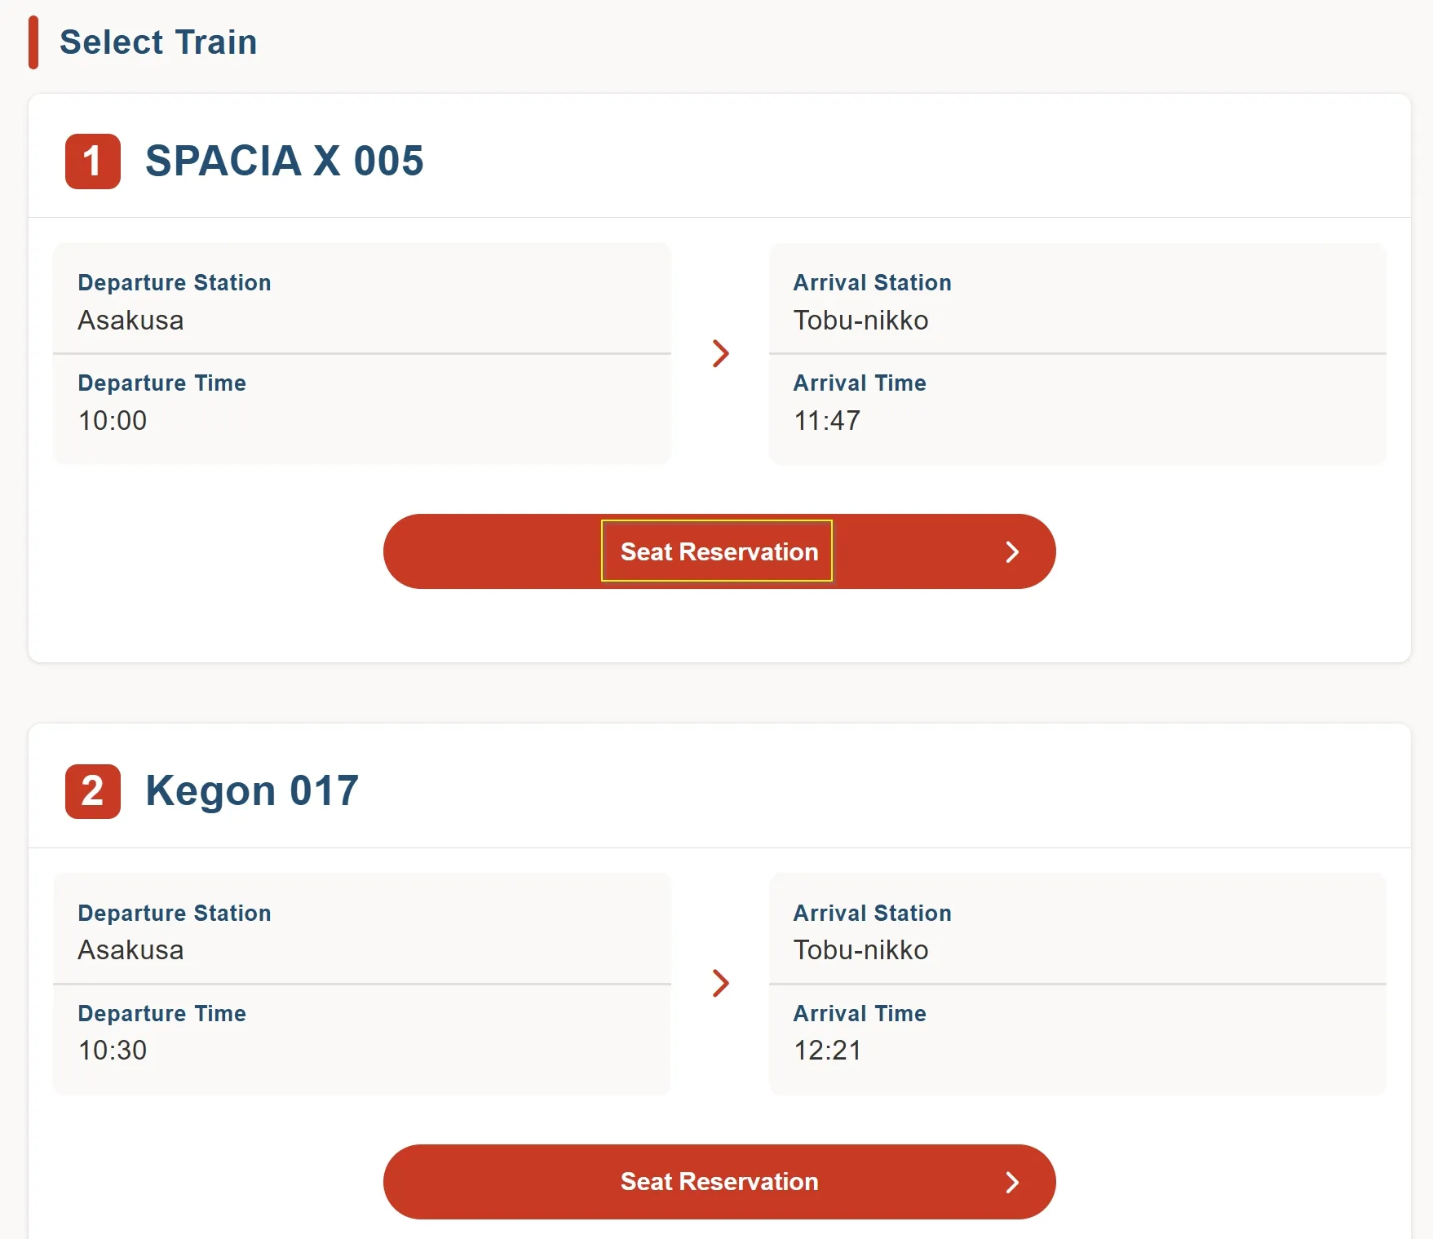The width and height of the screenshot is (1433, 1239).
Task: Click the Select Train heading
Action: tap(158, 42)
